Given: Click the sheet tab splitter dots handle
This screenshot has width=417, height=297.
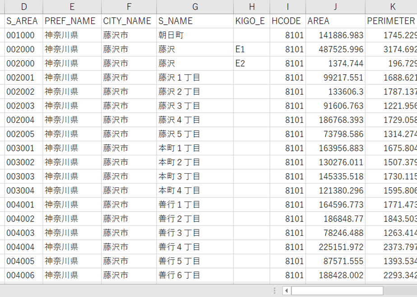Looking at the screenshot, I should click(274, 291).
